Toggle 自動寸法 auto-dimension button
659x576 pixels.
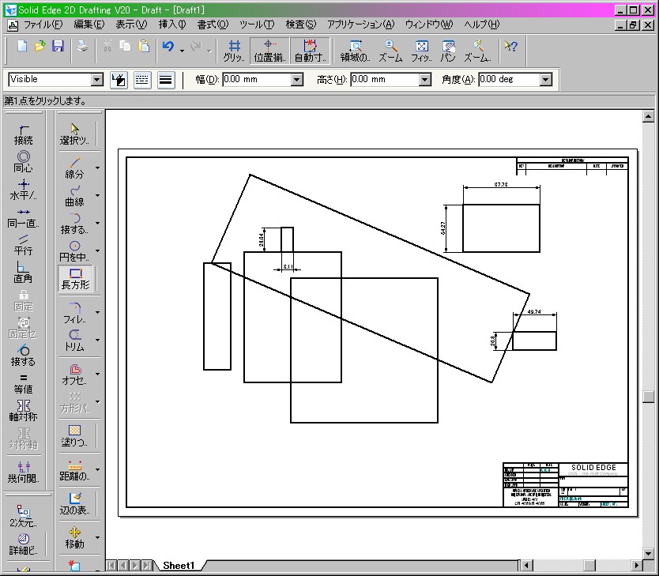[310, 51]
